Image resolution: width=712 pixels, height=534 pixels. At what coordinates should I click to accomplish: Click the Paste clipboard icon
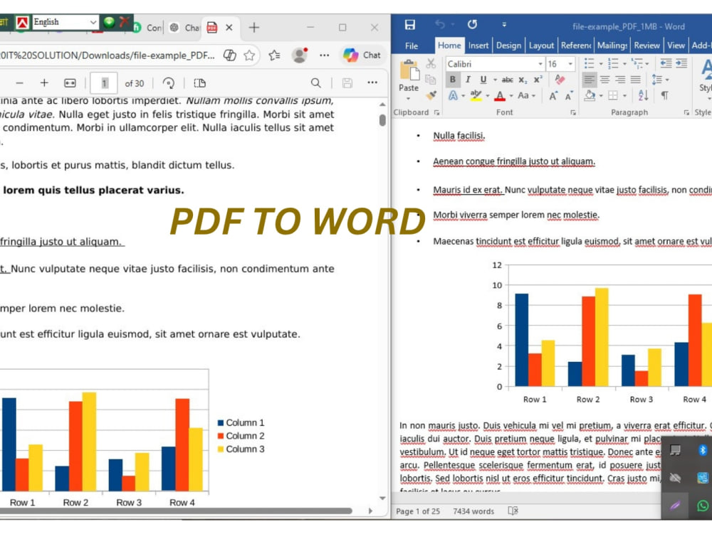pyautogui.click(x=409, y=70)
